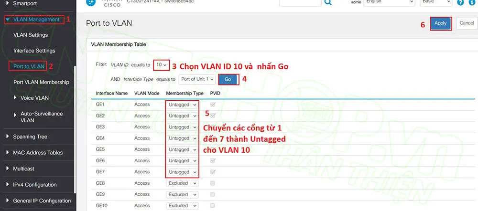Open VLAN Settings page

pyautogui.click(x=31, y=35)
